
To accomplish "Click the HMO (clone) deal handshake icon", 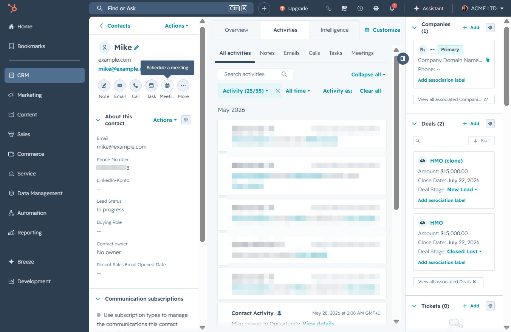I will pos(423,161).
